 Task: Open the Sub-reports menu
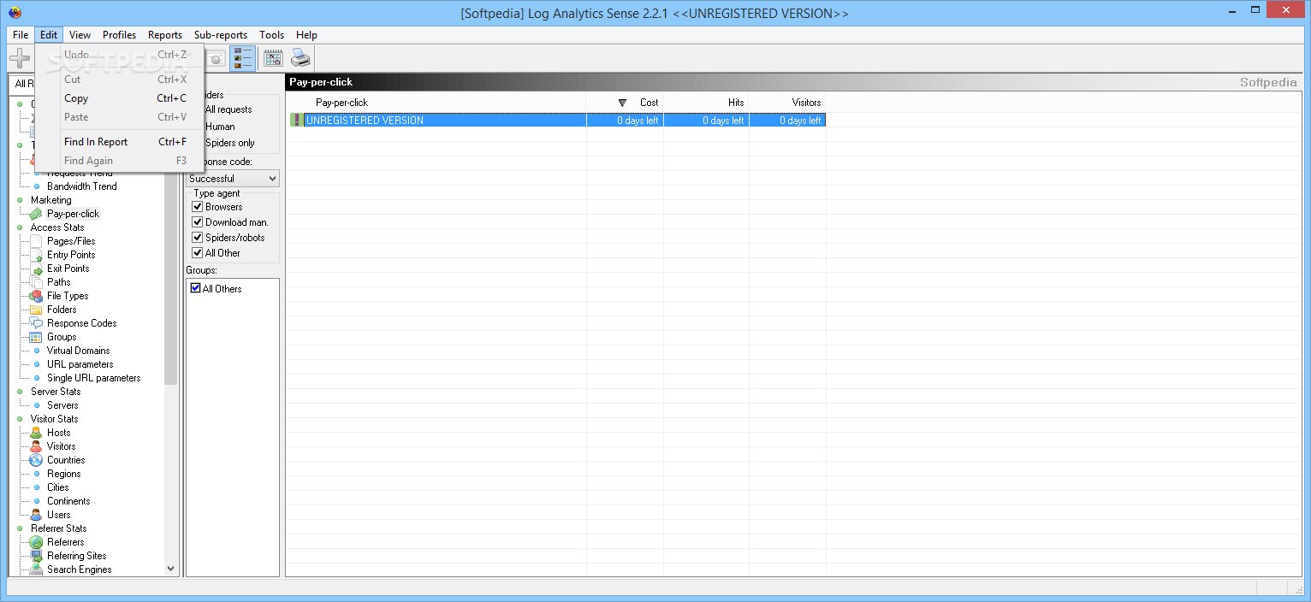[x=220, y=35]
